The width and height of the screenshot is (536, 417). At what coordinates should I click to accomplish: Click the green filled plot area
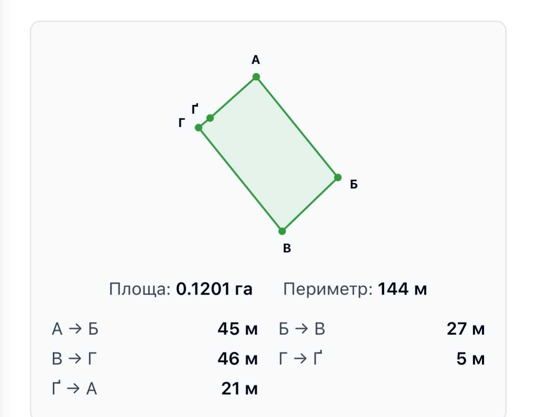point(268,154)
